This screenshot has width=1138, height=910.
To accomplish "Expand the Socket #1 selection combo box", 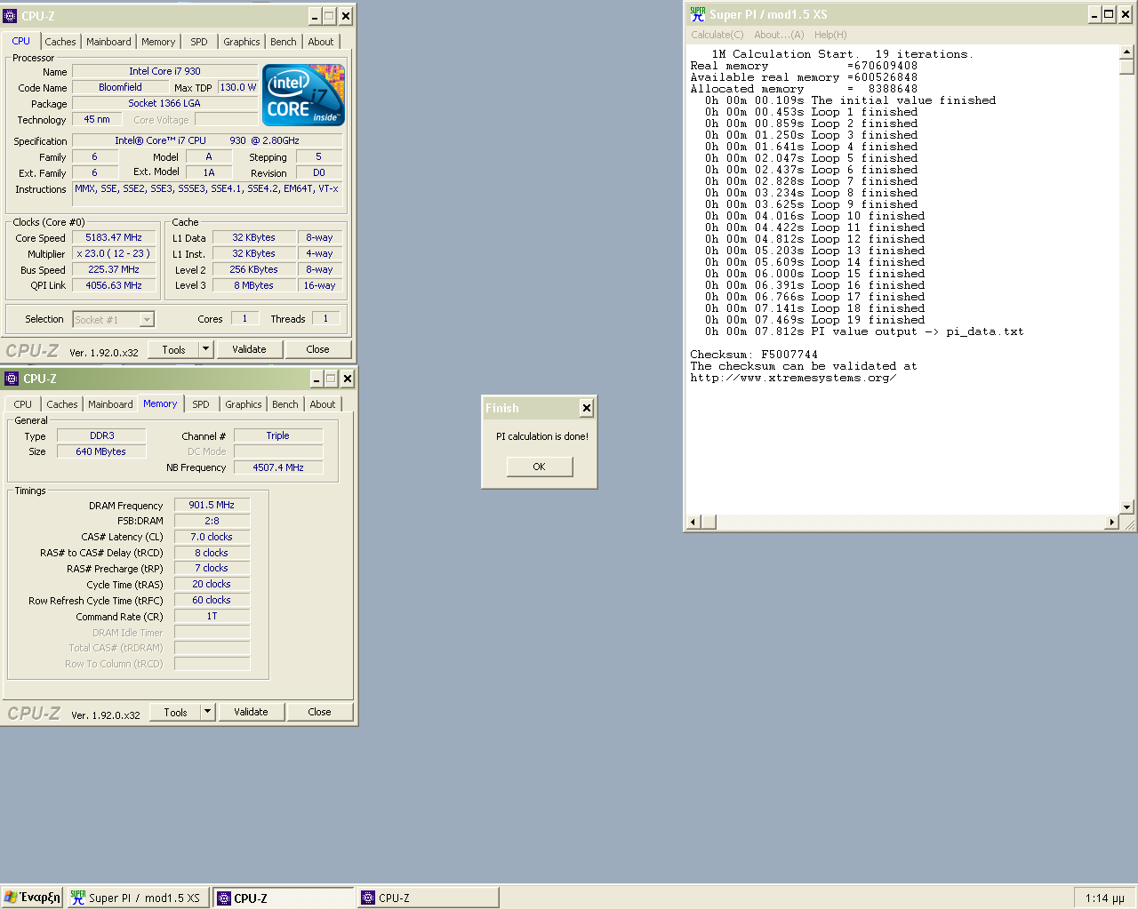I will click(x=148, y=319).
